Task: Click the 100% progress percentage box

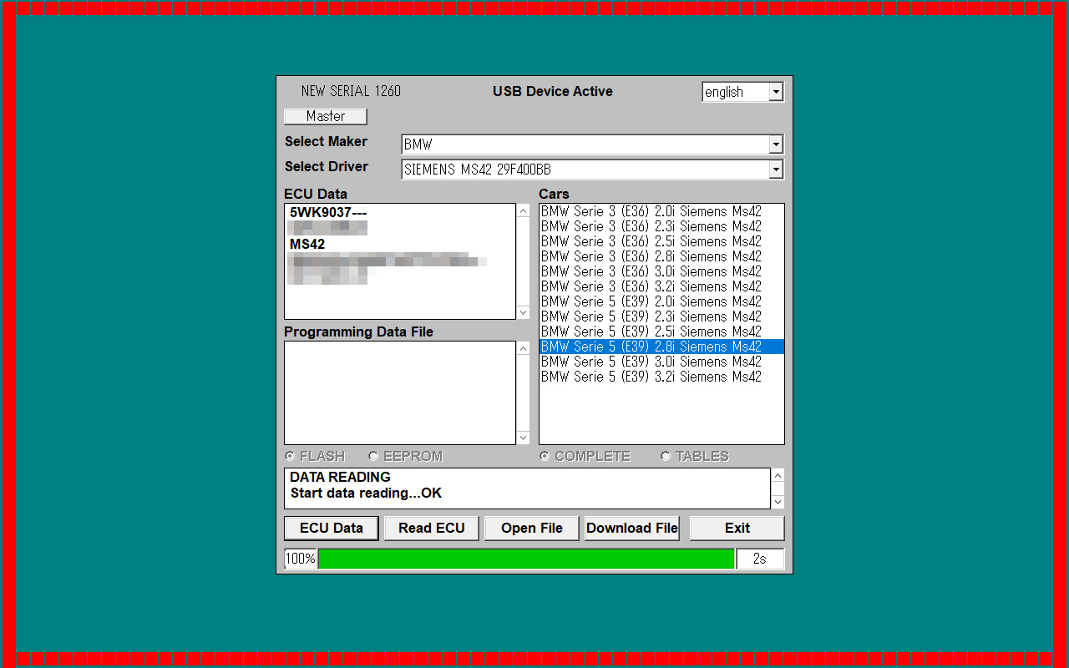Action: pos(301,559)
